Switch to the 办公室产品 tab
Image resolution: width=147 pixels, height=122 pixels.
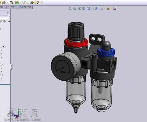click(x=25, y=7)
